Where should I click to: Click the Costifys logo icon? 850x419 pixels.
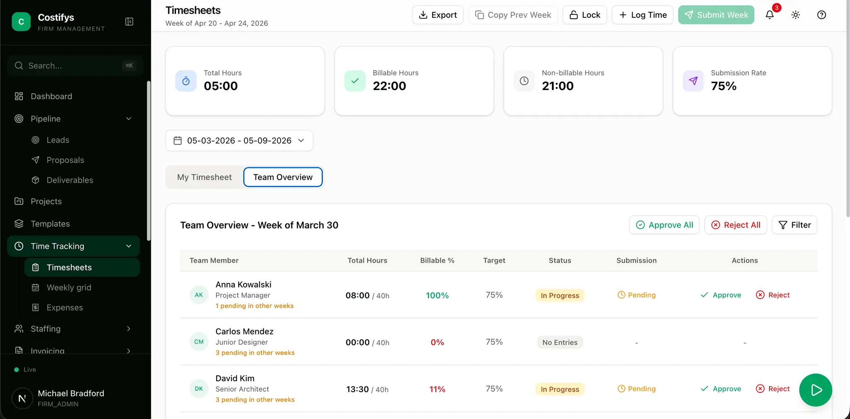point(21,22)
